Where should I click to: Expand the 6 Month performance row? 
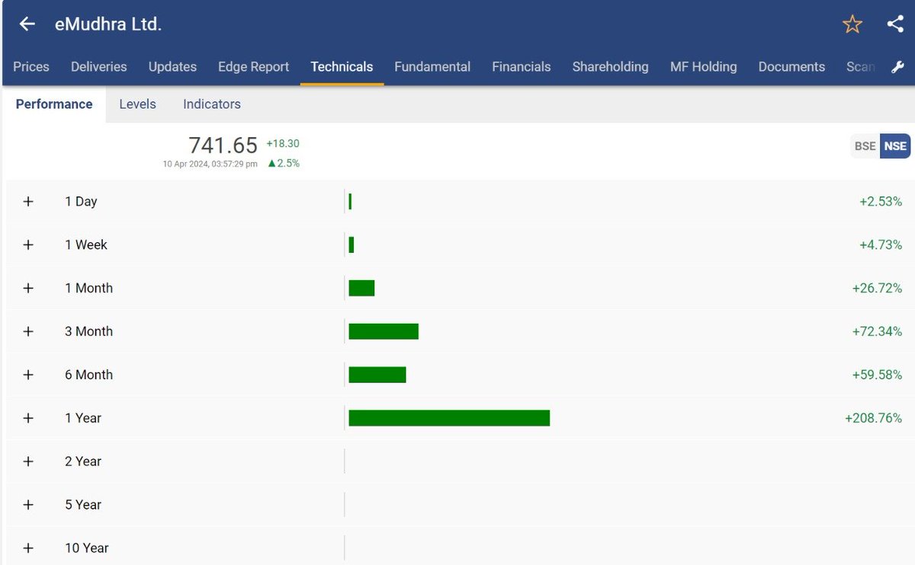click(x=28, y=375)
